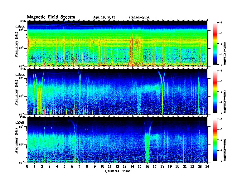
Task: Click hour 14 on the time axis
Action: pyautogui.click(x=132, y=167)
